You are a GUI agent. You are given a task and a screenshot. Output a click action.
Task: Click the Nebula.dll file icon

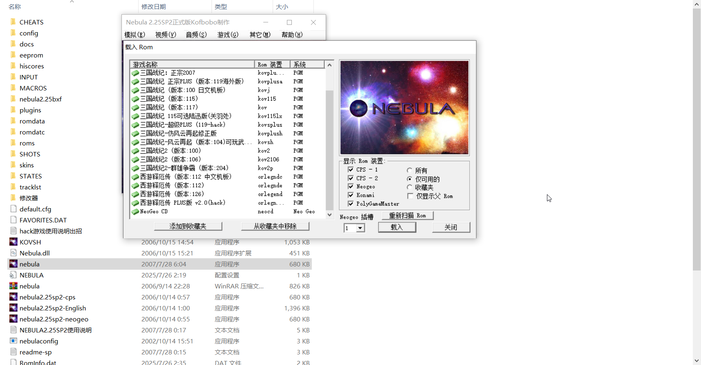13,253
